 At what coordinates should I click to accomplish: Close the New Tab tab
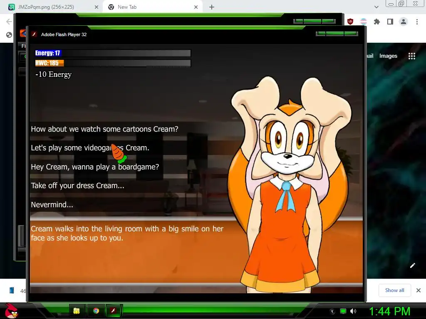tap(196, 7)
